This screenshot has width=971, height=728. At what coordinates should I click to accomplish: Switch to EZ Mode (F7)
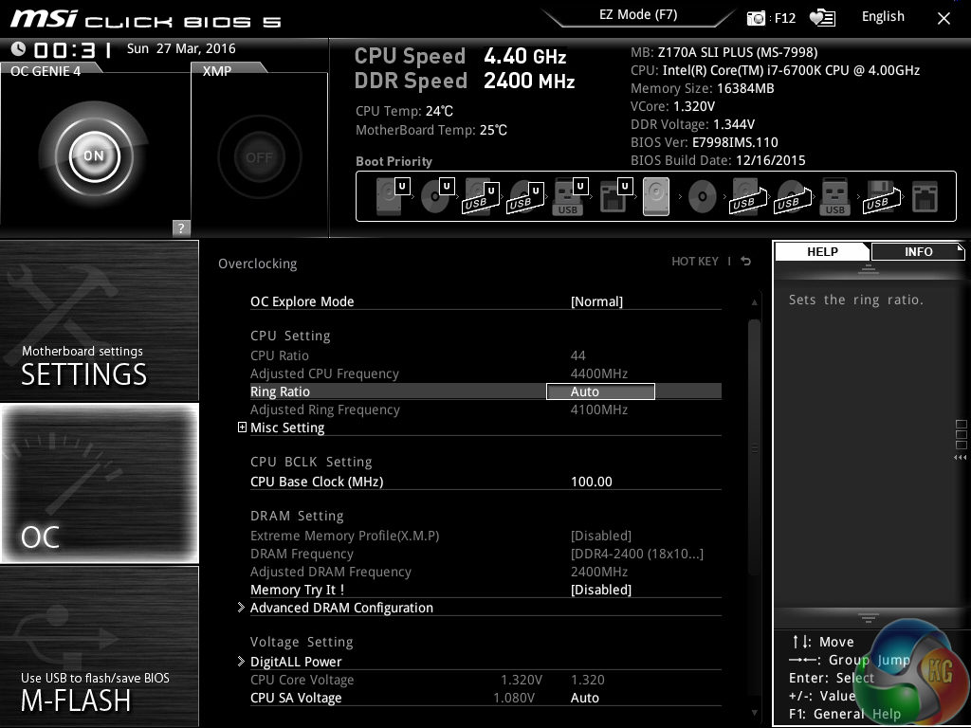click(638, 15)
